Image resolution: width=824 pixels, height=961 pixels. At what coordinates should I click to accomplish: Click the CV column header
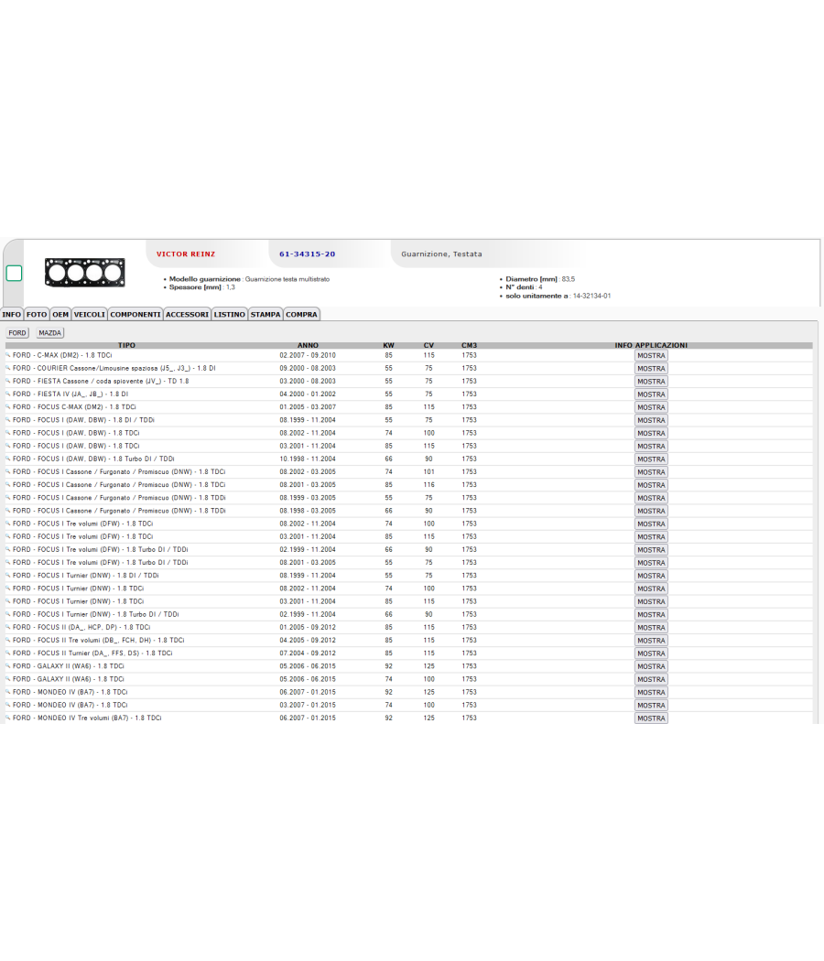point(428,345)
